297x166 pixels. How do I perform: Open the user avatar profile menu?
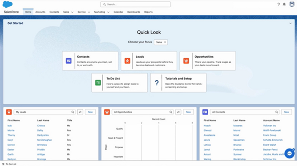[x=292, y=4]
